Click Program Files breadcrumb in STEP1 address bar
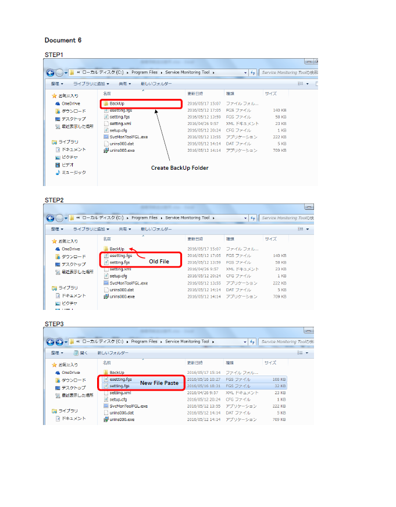The width and height of the screenshot is (396, 507). (x=144, y=73)
